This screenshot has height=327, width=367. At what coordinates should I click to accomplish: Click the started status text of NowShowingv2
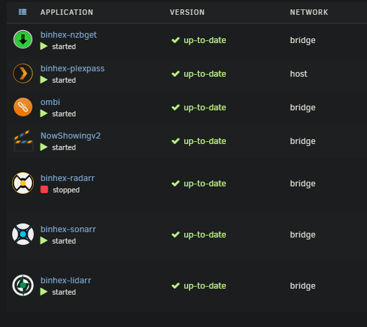coord(64,147)
